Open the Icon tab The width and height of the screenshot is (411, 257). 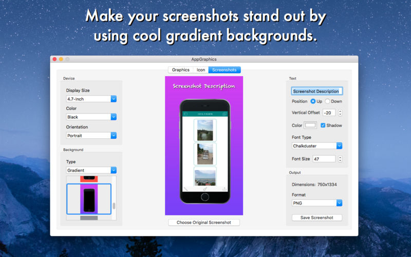[x=201, y=70]
